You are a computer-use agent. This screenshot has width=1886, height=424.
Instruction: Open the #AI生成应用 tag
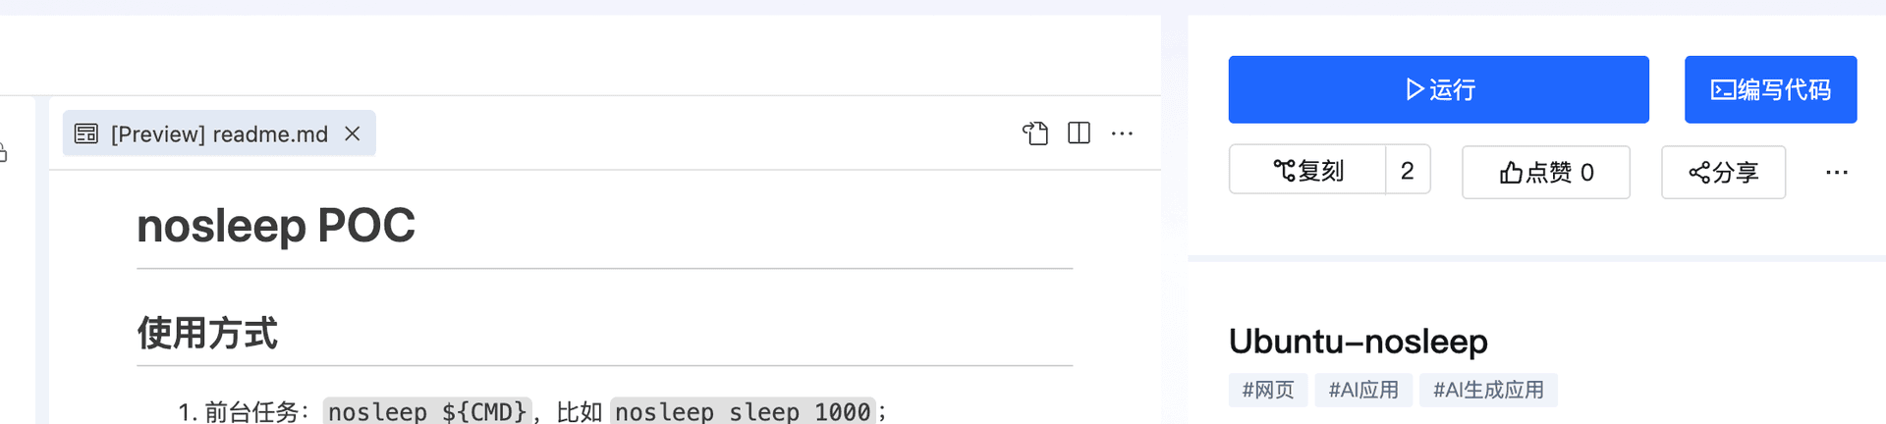click(x=1488, y=390)
